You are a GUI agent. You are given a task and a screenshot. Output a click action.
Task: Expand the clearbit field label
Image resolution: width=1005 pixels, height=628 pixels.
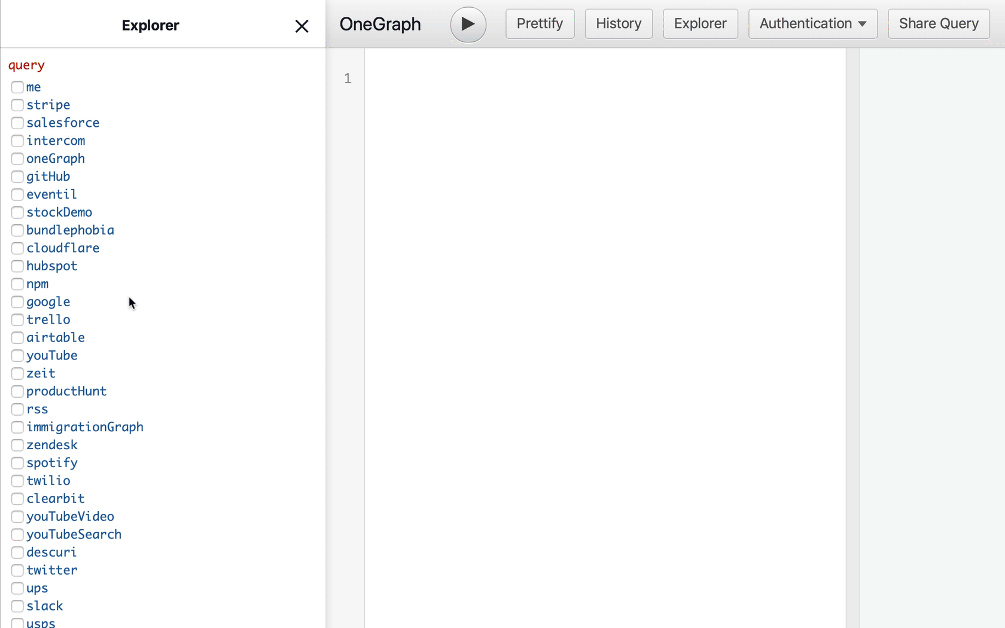(56, 499)
